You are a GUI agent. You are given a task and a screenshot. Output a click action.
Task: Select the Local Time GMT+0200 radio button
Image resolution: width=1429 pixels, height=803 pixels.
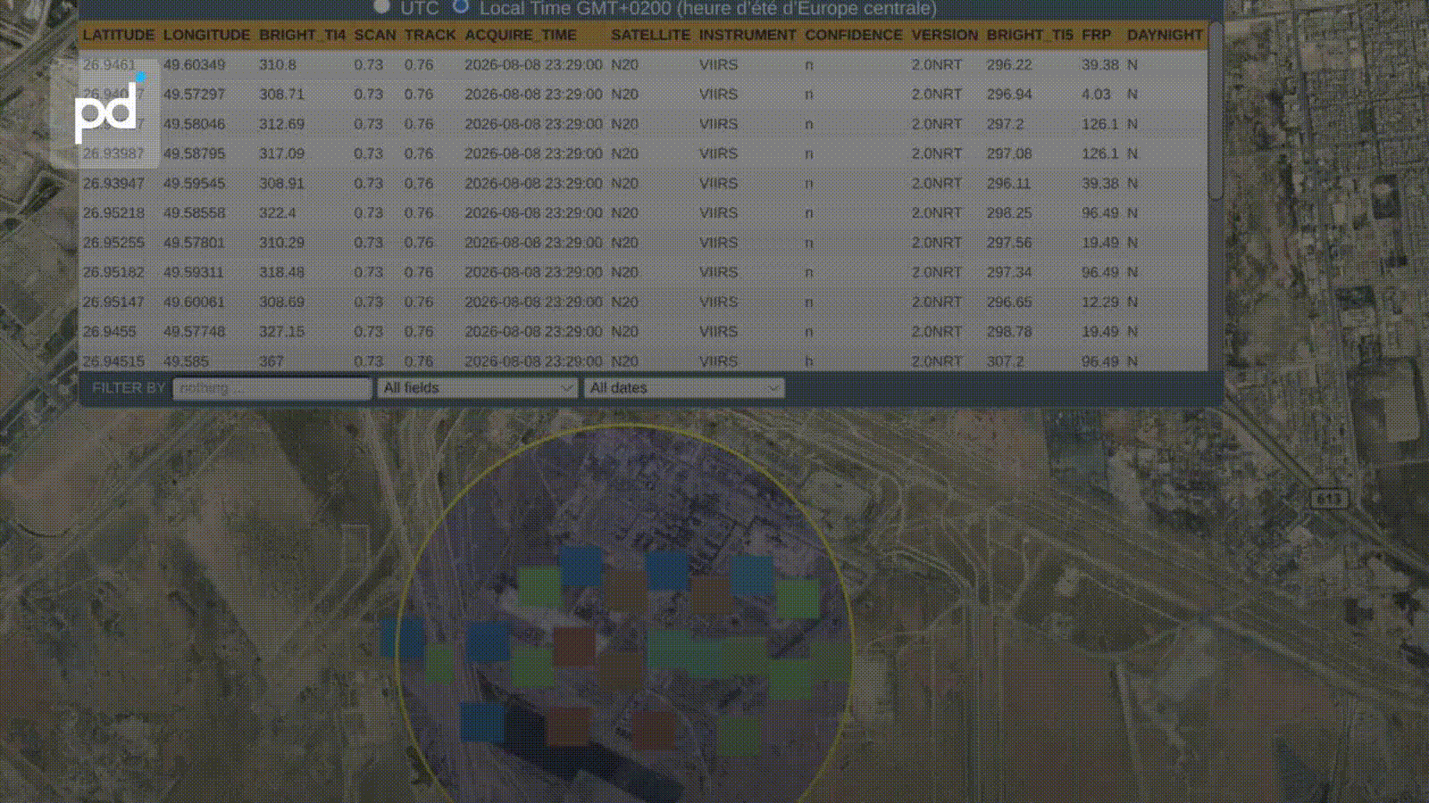point(461,7)
